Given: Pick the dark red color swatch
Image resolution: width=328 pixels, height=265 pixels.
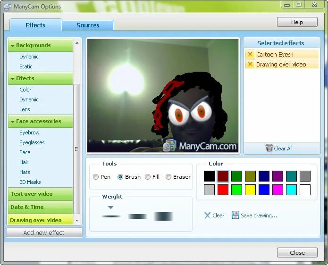Looking at the screenshot, I should (x=223, y=176).
